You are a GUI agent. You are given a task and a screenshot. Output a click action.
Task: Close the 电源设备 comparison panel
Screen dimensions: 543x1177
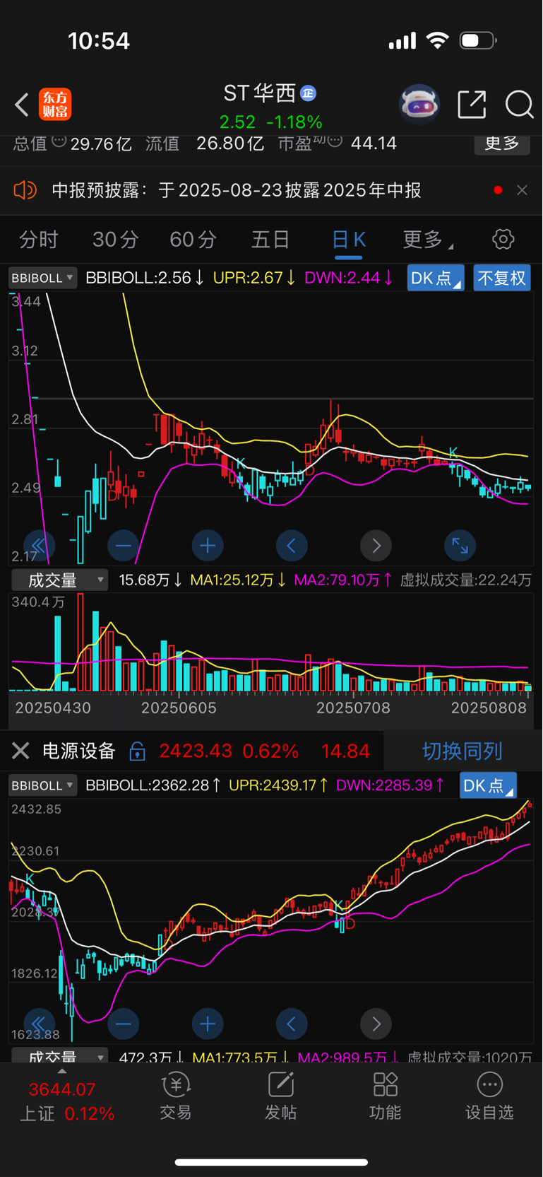click(x=20, y=751)
